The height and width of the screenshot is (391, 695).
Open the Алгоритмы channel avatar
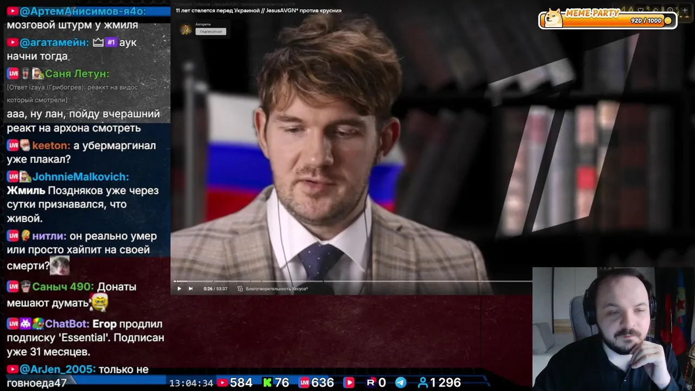186,29
